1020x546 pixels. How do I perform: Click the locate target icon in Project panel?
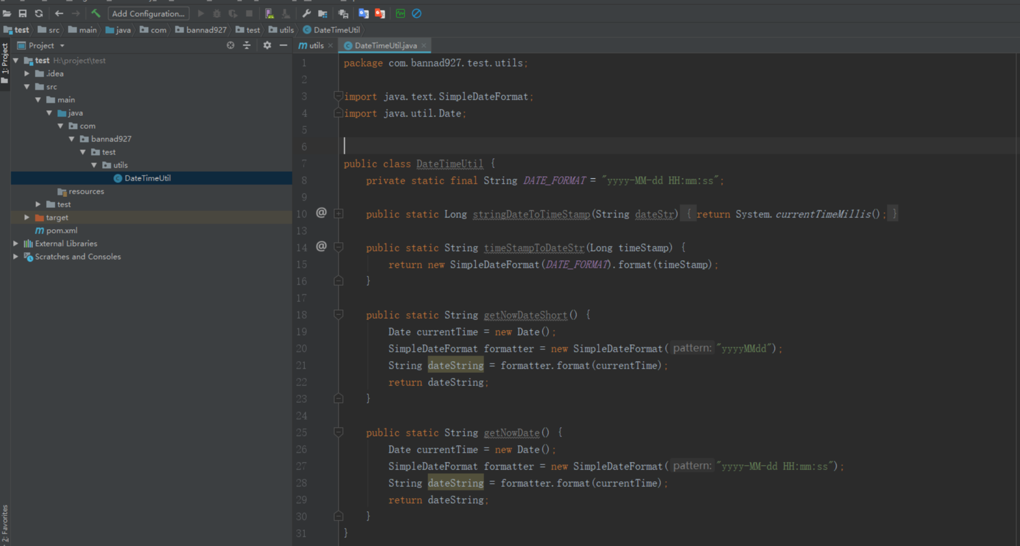tap(231, 45)
